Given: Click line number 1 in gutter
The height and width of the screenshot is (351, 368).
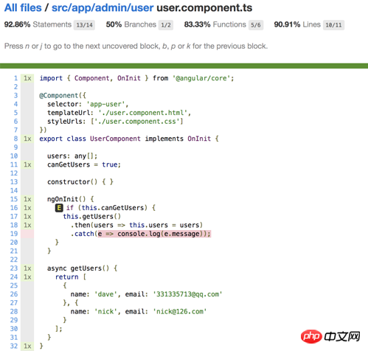Looking at the screenshot, I should [15, 78].
